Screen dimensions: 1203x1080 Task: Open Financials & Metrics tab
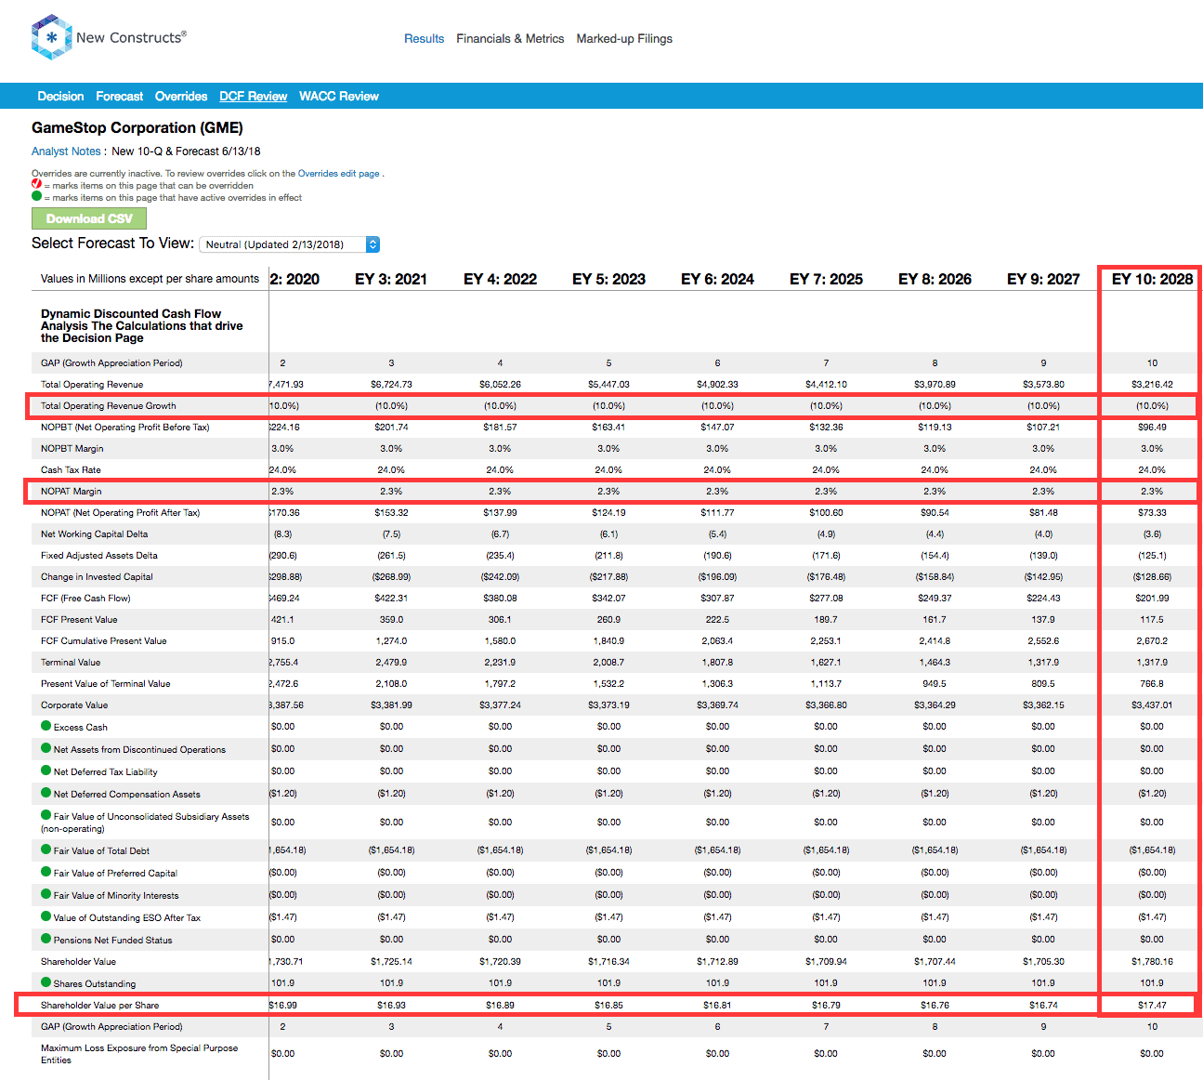click(510, 39)
